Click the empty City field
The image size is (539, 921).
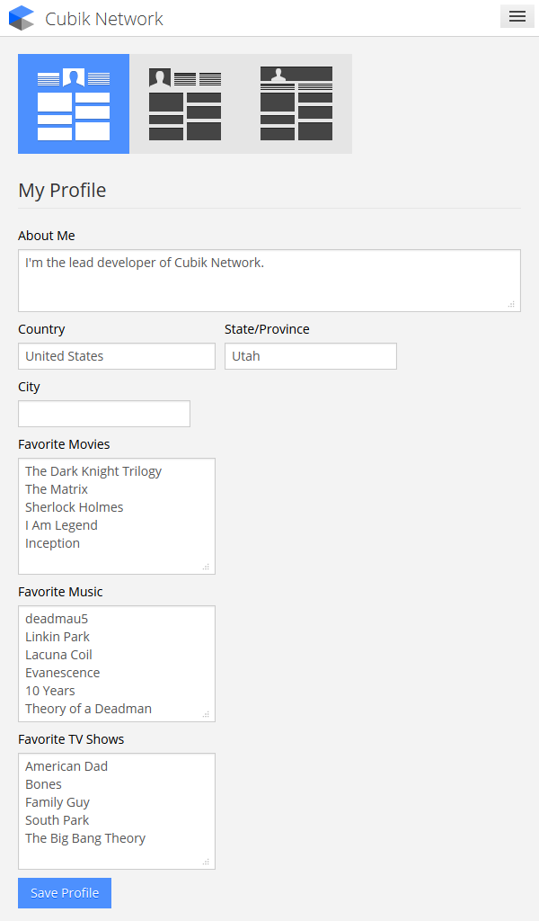click(x=104, y=414)
